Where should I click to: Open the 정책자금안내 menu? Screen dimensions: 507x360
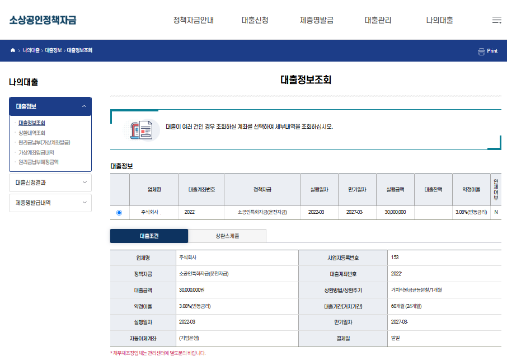pyautogui.click(x=193, y=19)
